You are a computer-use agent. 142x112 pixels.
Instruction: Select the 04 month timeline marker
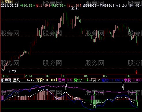(x=86, y=76)
